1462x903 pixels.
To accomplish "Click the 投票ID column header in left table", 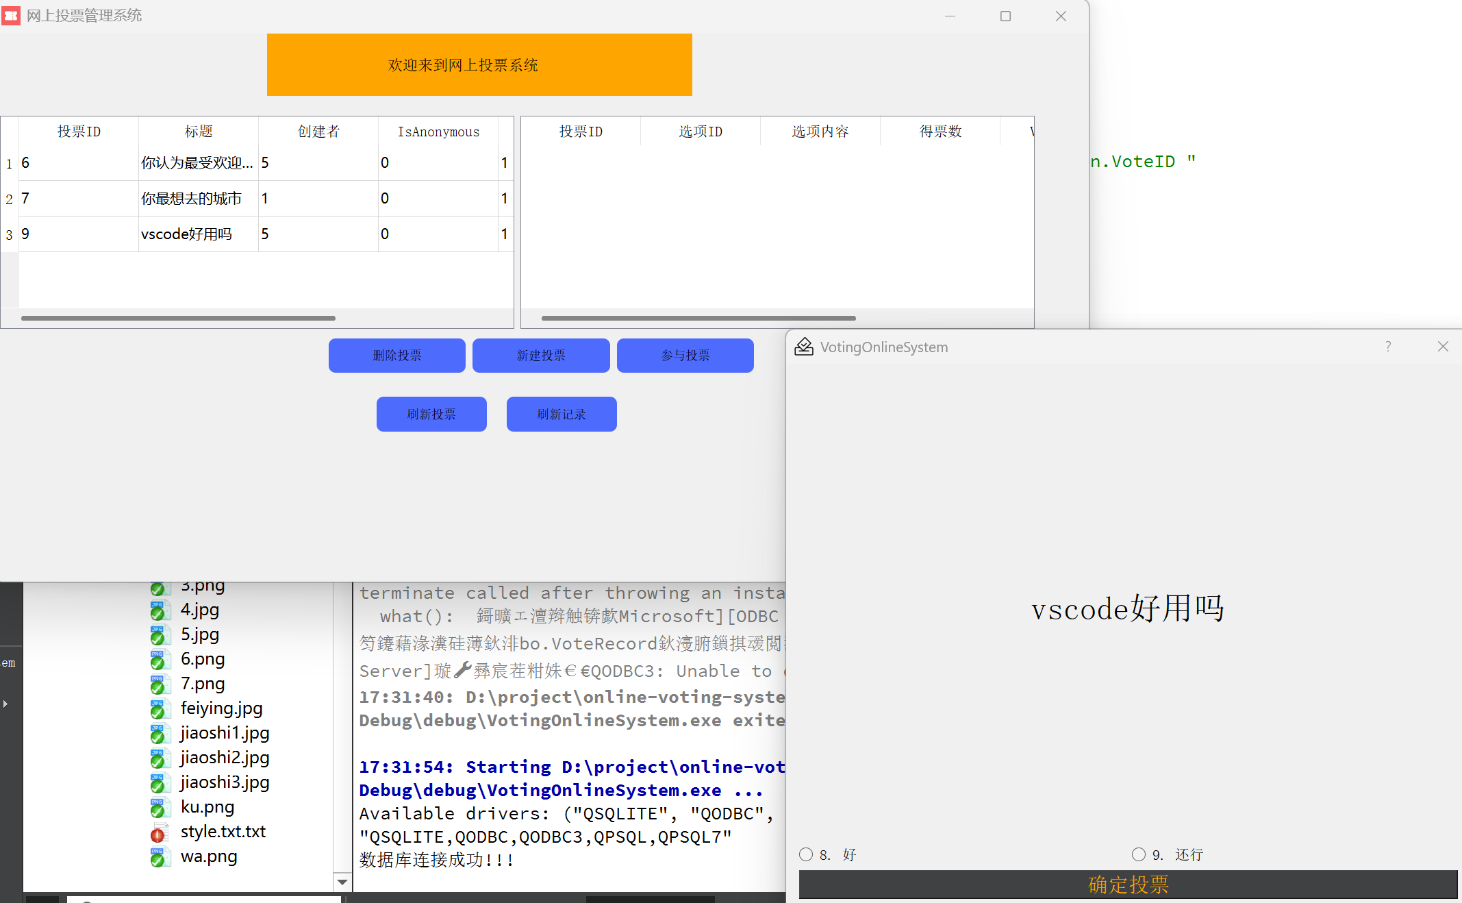I will click(79, 132).
